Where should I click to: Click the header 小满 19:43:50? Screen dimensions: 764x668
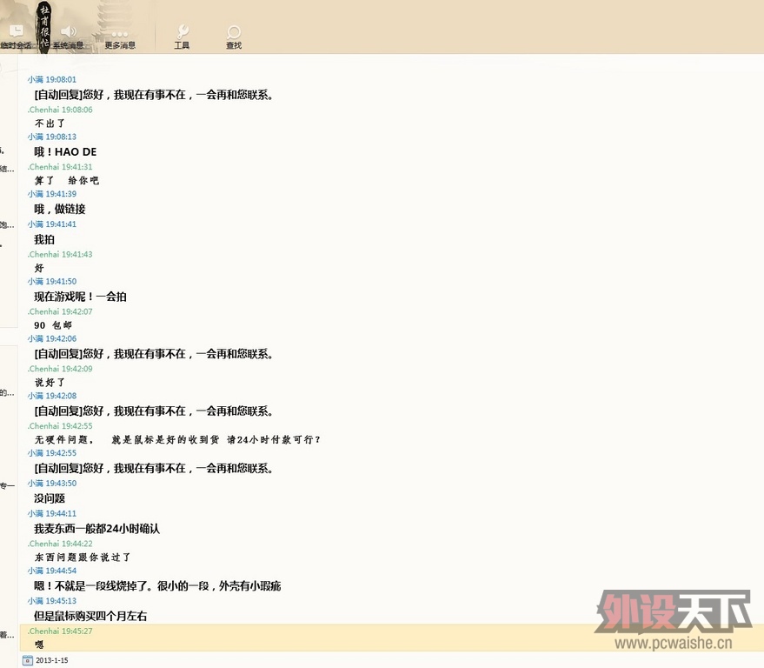point(52,484)
